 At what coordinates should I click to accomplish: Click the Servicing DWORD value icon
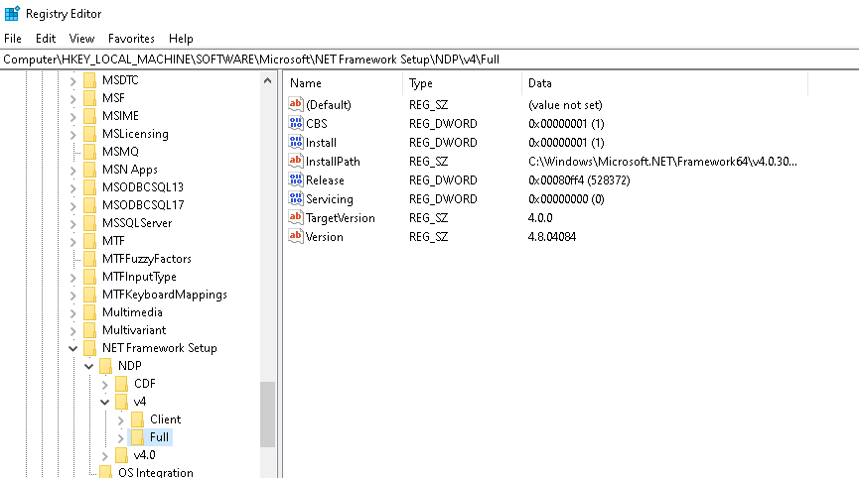tap(296, 198)
